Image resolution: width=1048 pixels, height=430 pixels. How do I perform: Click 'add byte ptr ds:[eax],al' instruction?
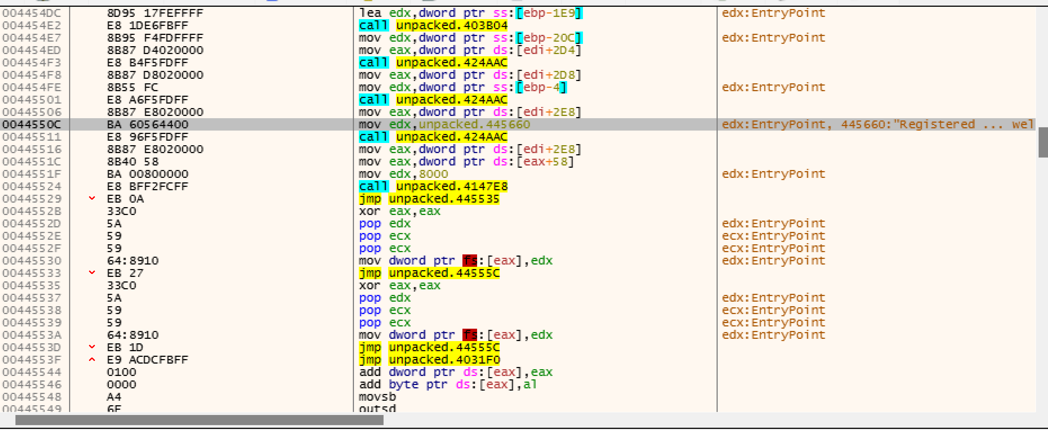click(448, 385)
